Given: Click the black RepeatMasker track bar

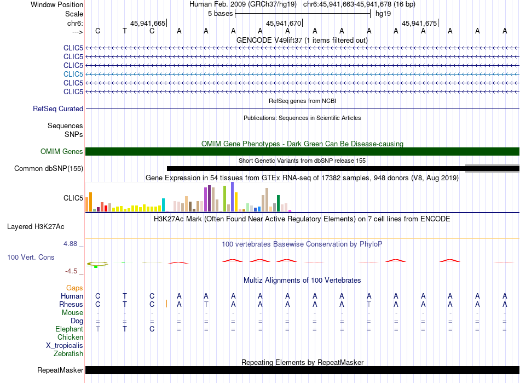Looking at the screenshot, I should [x=302, y=370].
